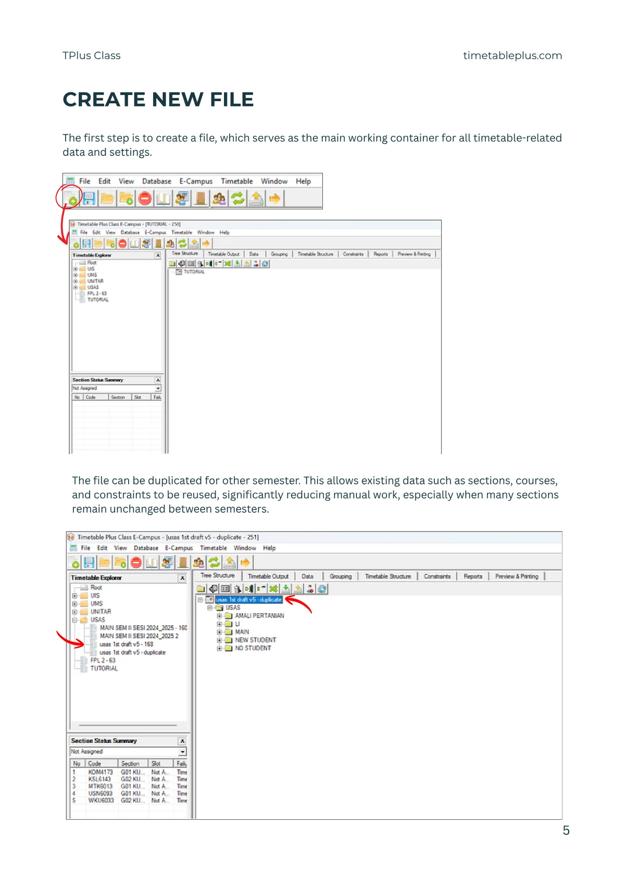Click the green Excel icon in Tree Structure toolbar

pyautogui.click(x=273, y=589)
